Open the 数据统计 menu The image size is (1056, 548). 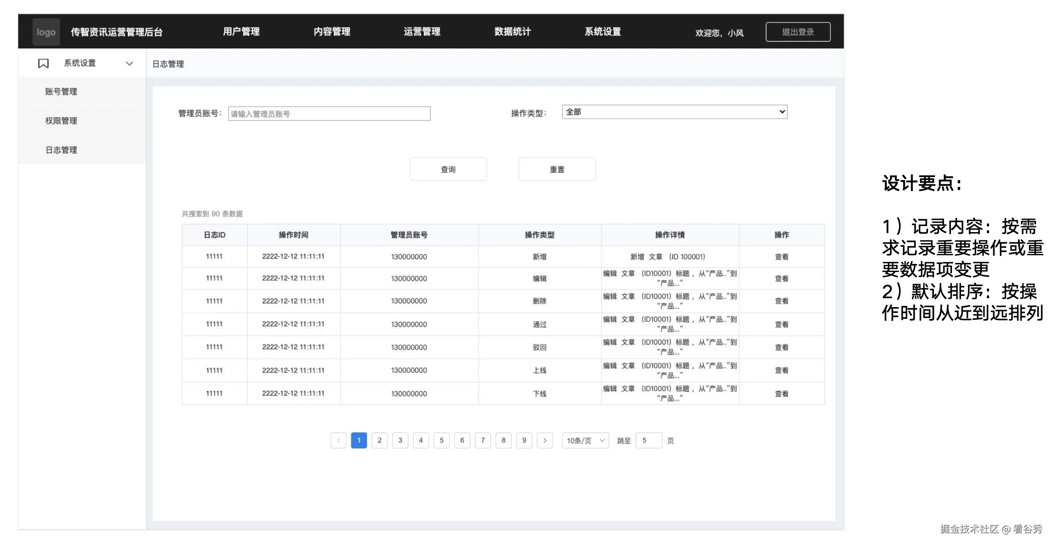tap(513, 31)
